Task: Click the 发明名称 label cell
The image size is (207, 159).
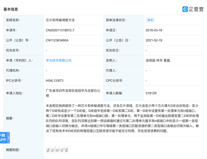Action: click(x=24, y=20)
